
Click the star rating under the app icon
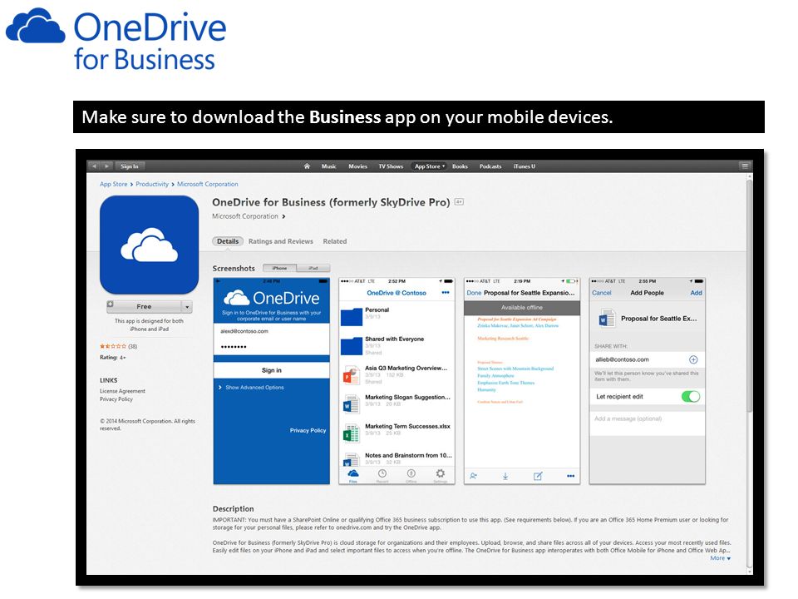113,346
